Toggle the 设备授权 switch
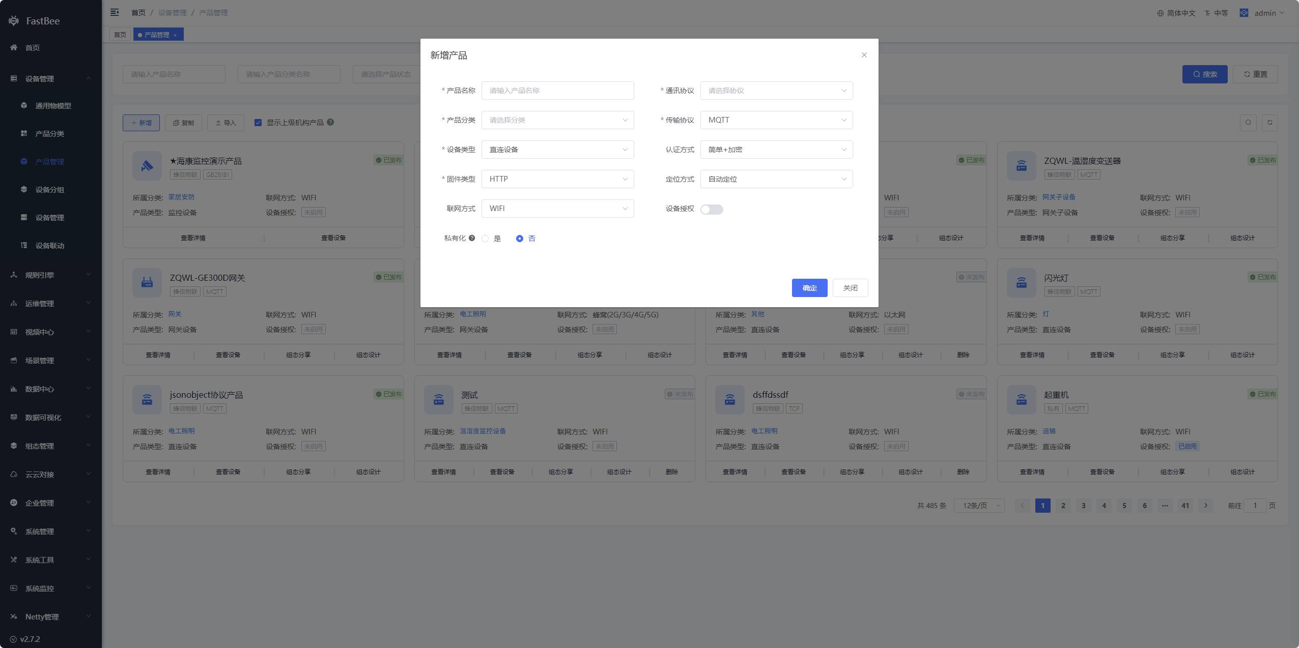This screenshot has width=1299, height=648. tap(712, 210)
